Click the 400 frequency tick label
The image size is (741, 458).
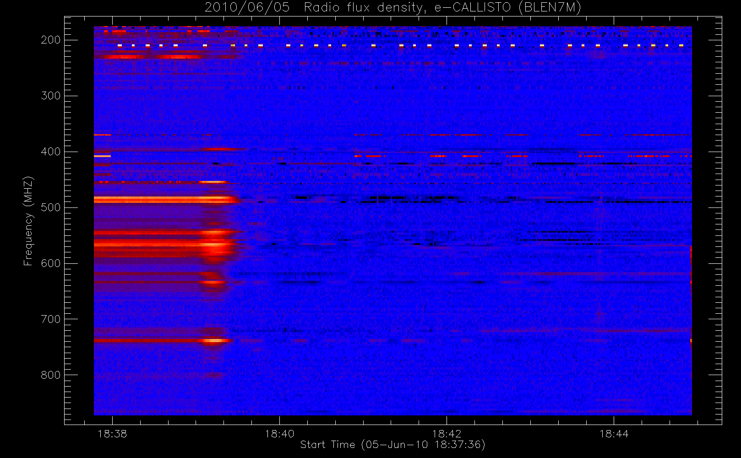pyautogui.click(x=51, y=152)
